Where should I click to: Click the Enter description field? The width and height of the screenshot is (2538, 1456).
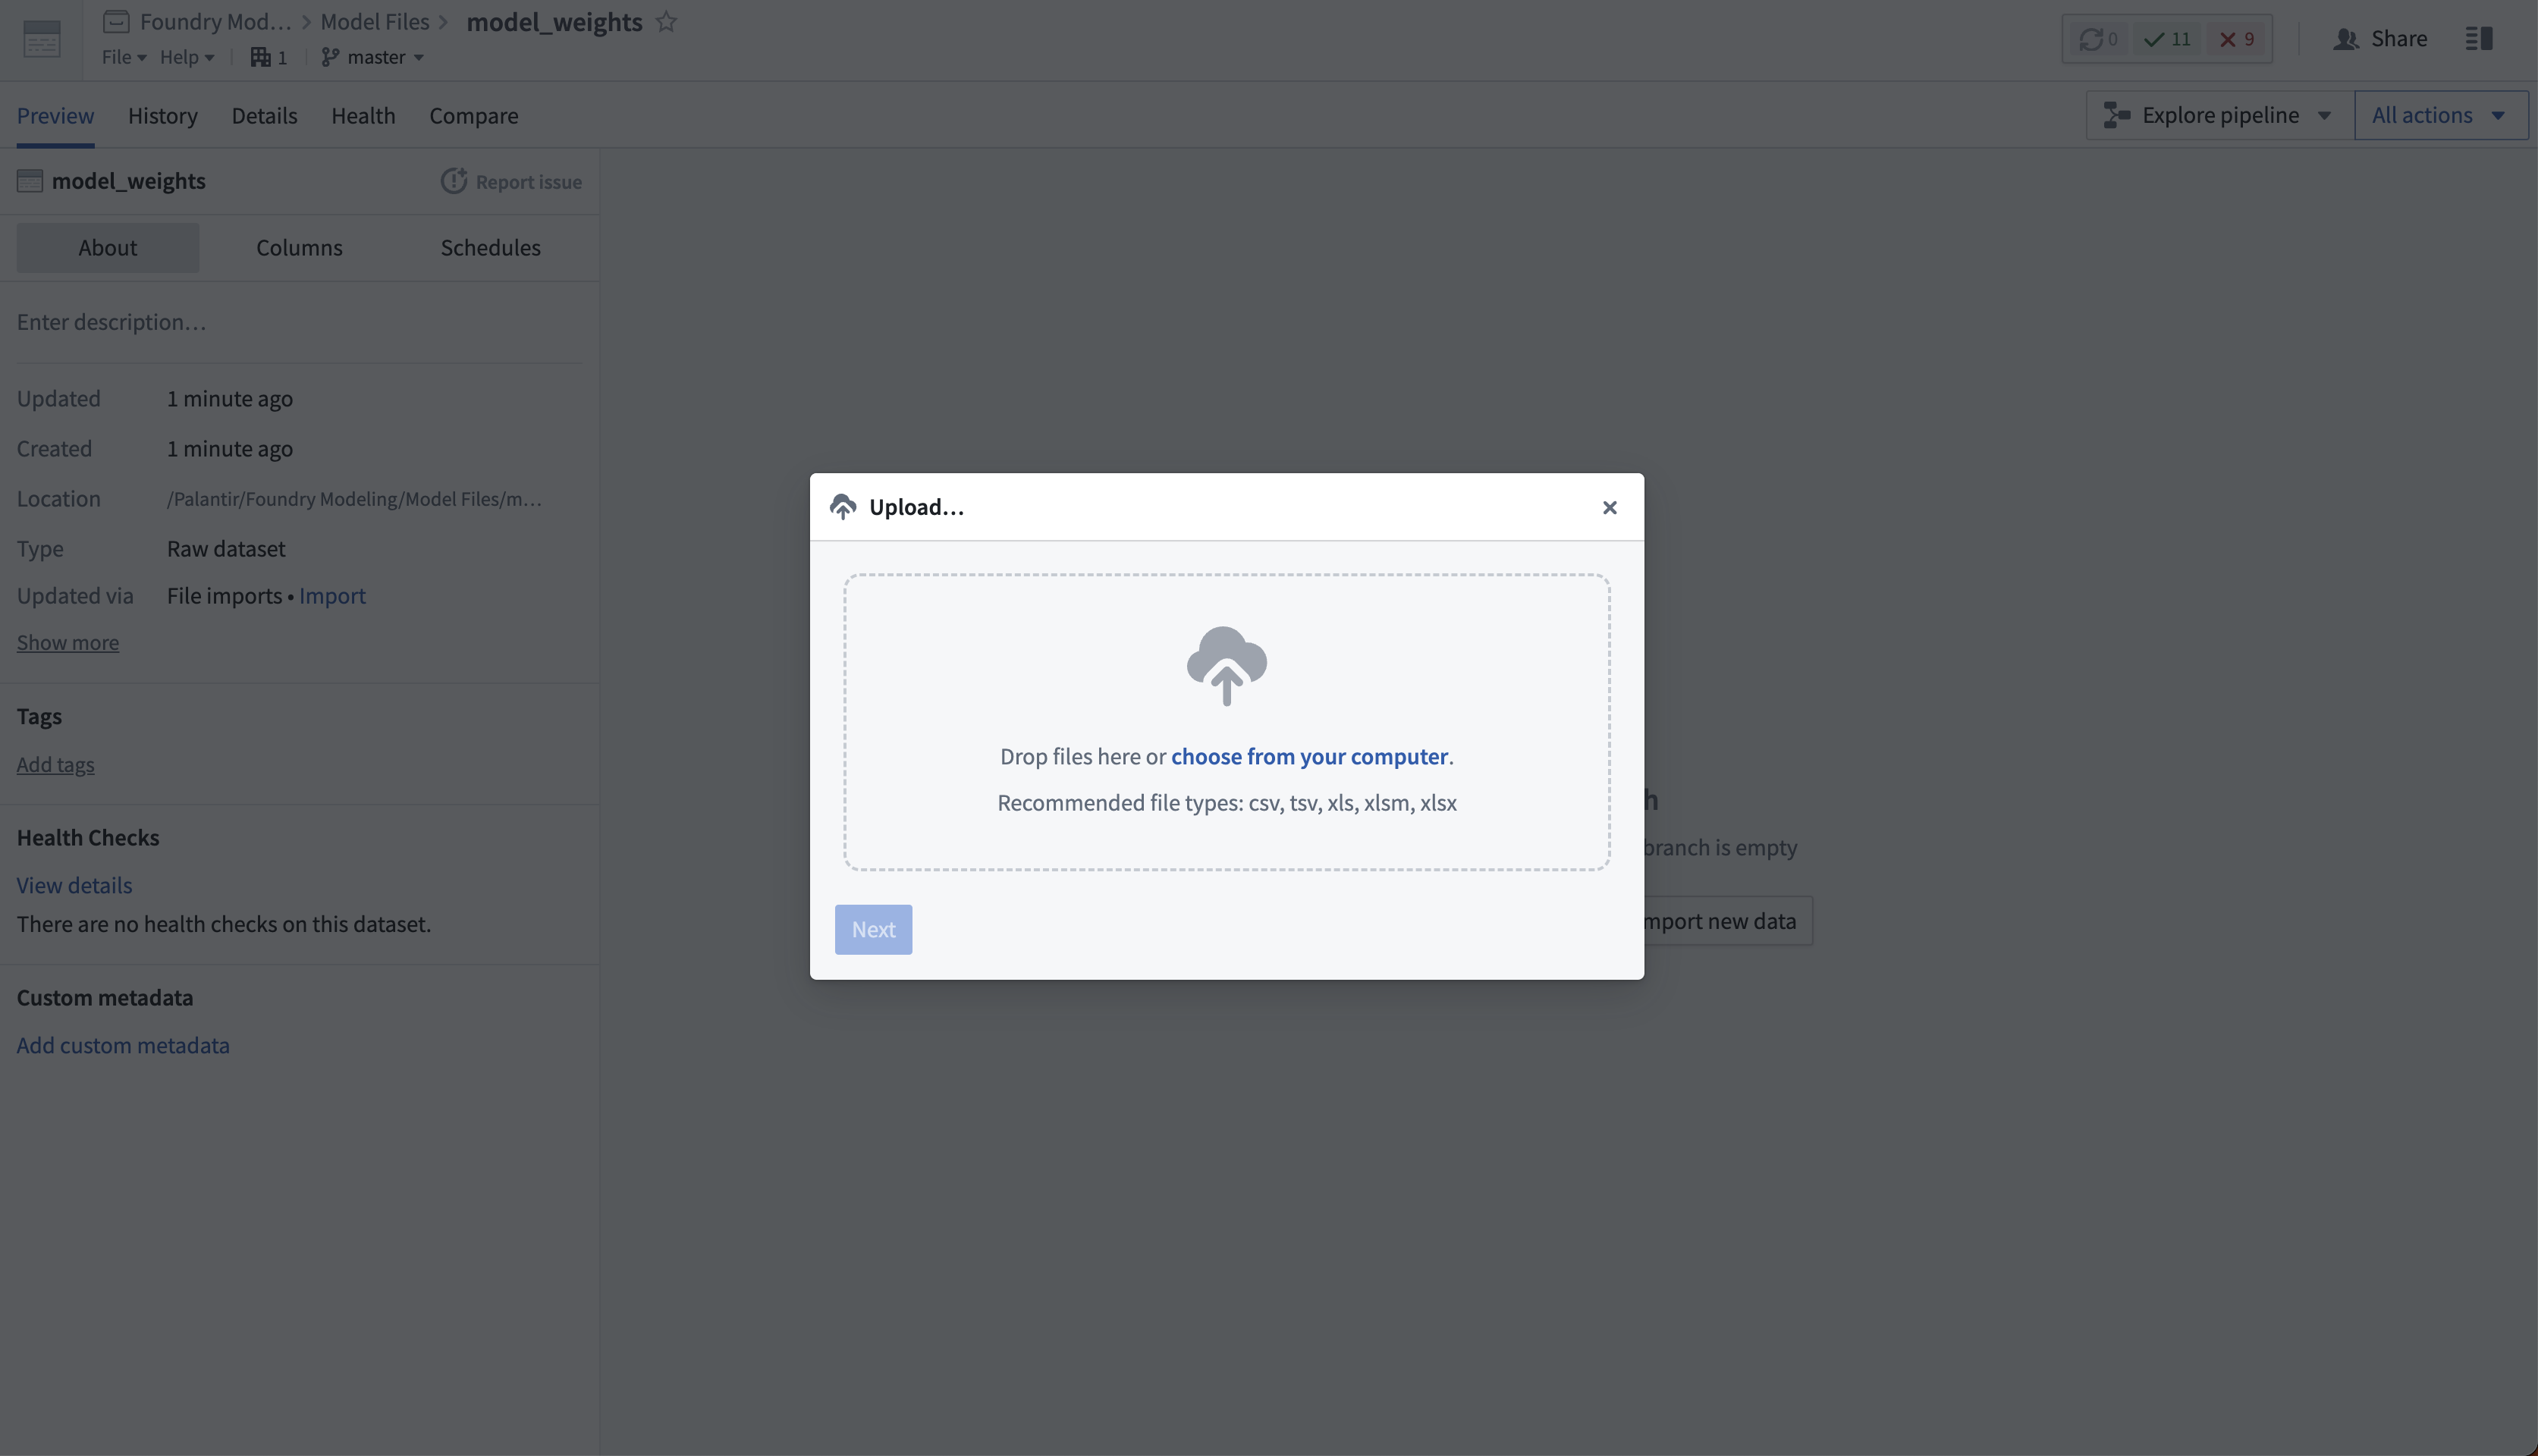coord(299,322)
